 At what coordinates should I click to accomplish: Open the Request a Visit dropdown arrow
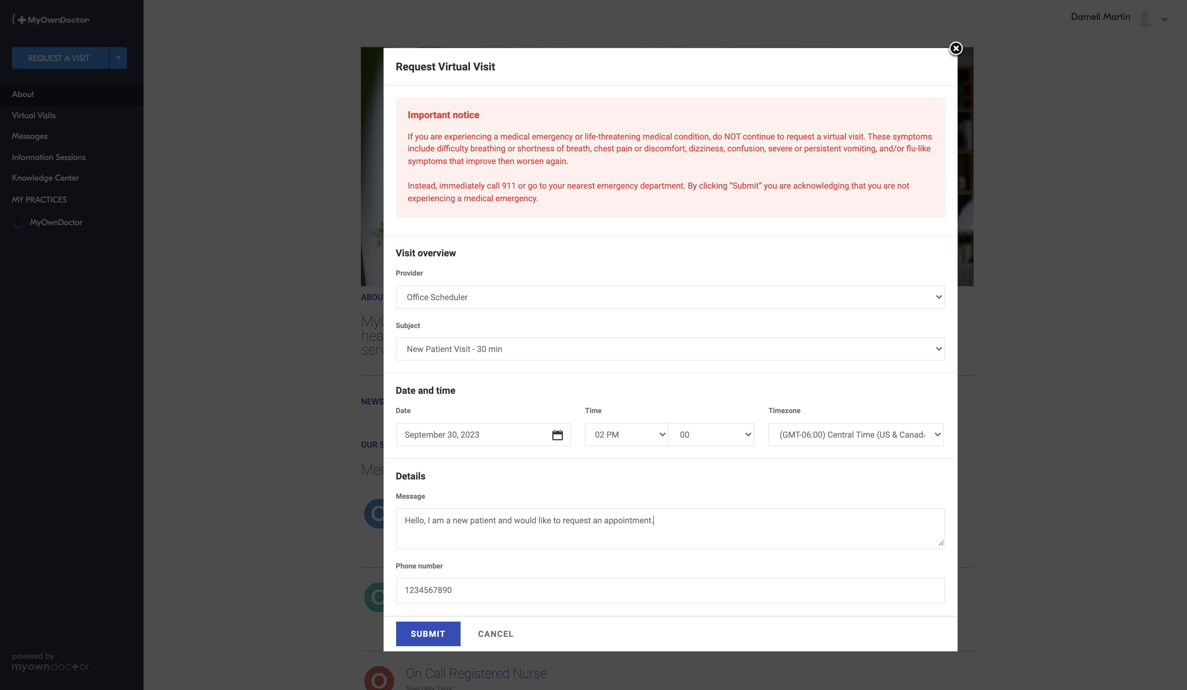click(118, 58)
